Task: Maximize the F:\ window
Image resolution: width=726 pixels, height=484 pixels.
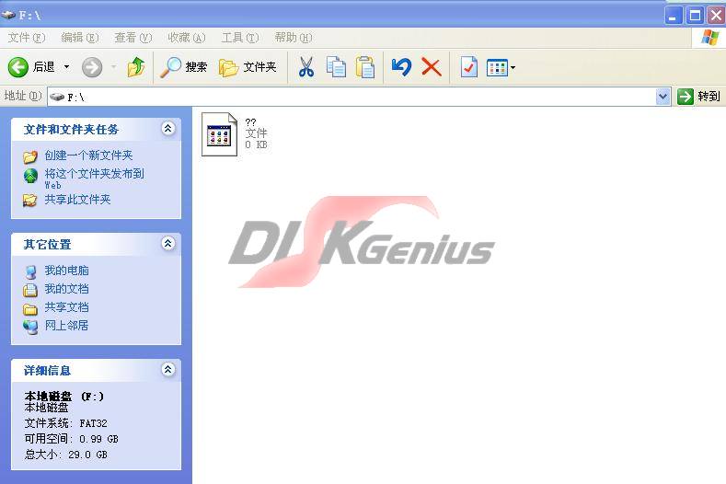Action: (695, 16)
